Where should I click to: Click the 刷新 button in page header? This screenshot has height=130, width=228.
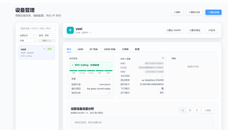pyautogui.click(x=177, y=12)
